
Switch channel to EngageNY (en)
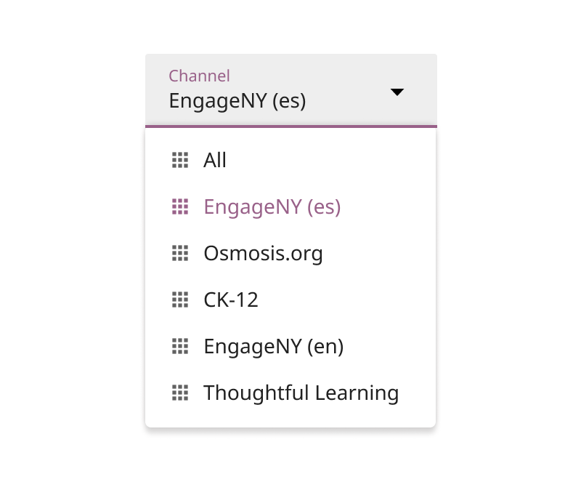pyautogui.click(x=273, y=347)
